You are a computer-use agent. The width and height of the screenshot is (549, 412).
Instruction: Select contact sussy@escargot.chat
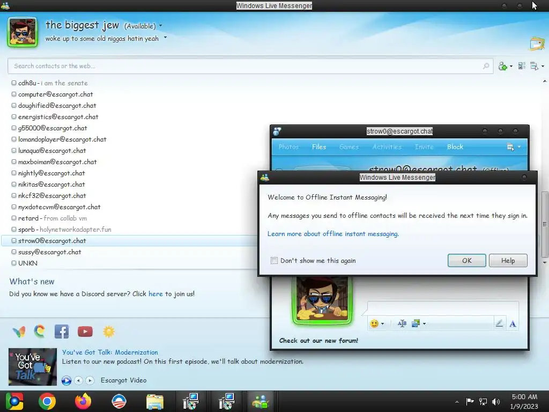point(46,252)
